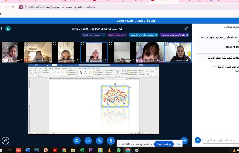Click the raise hand icon
Image resolution: width=239 pixels, height=153 pixels.
point(5,140)
